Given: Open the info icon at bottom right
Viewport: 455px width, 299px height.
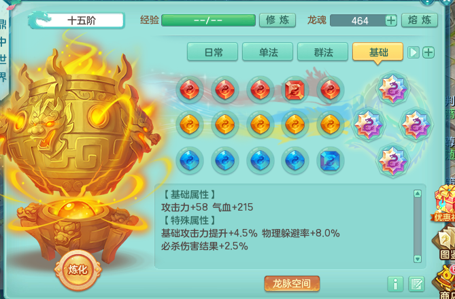Looking at the screenshot, I should [395, 284].
